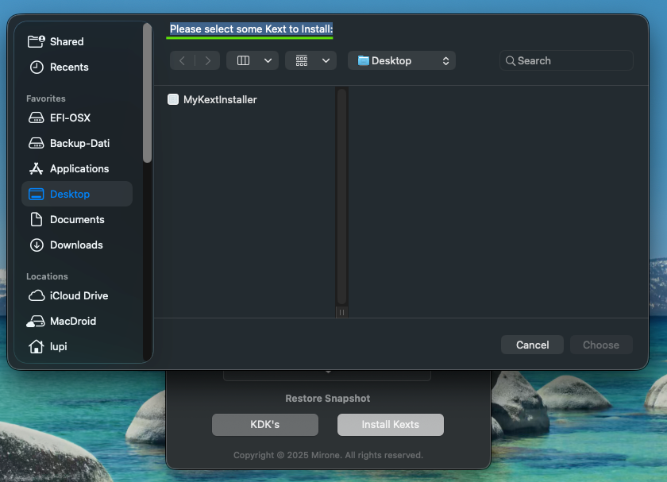Click the item grouping grid icon
Viewport: 667px width, 482px height.
(x=302, y=60)
